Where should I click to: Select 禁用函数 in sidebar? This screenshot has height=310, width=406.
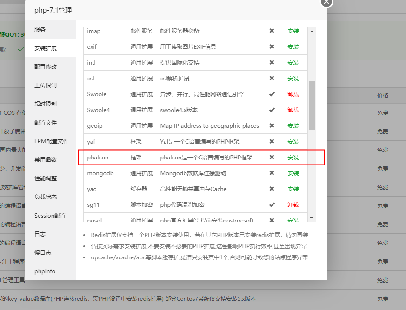point(51,160)
